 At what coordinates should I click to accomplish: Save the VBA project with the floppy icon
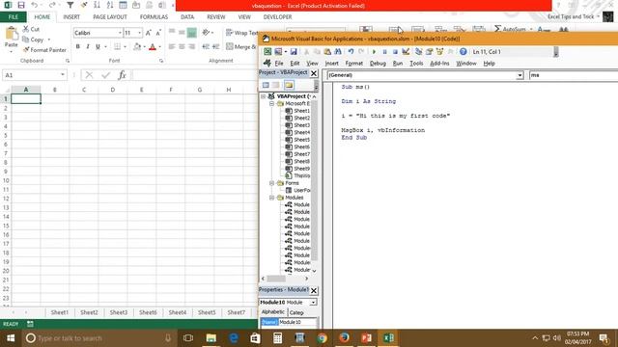294,51
